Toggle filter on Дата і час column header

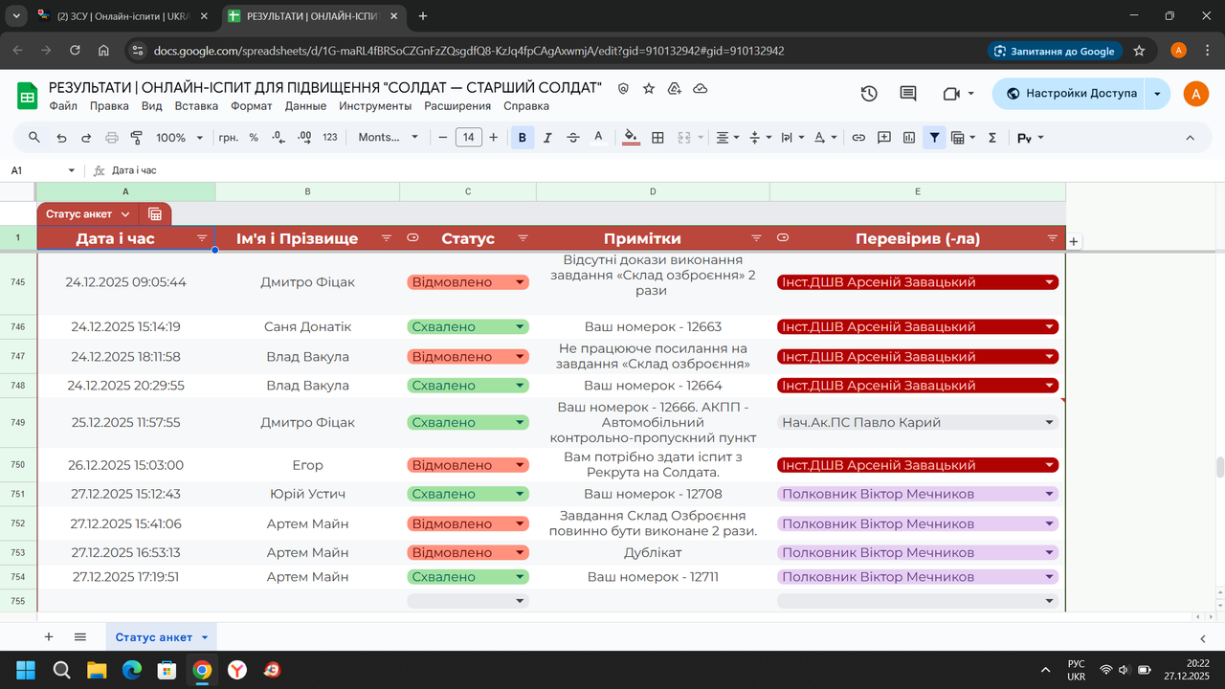coord(202,237)
